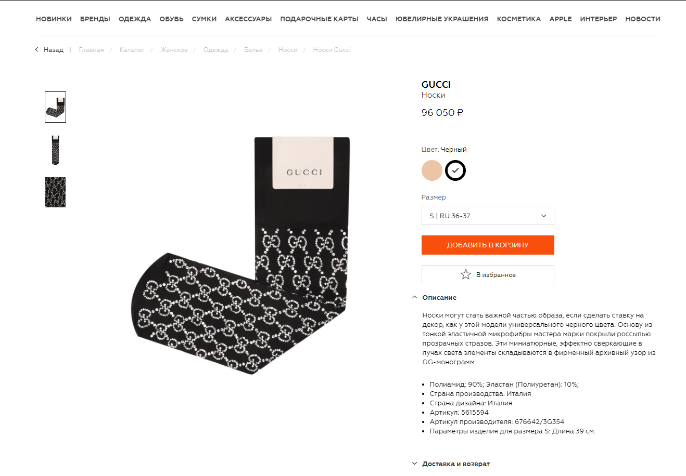The height and width of the screenshot is (476, 686).
Task: Select first thumbnail of folded socks
Action: pos(55,107)
